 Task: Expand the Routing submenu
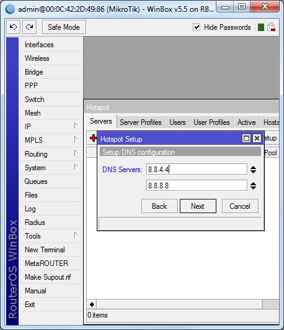click(51, 154)
